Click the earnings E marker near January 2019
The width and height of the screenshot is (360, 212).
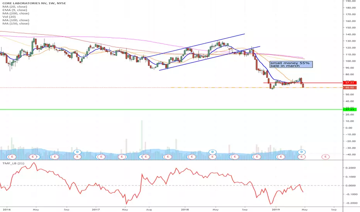[280, 157]
